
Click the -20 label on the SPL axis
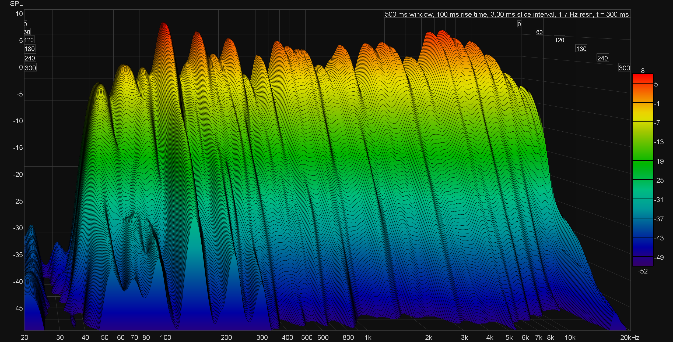point(18,174)
